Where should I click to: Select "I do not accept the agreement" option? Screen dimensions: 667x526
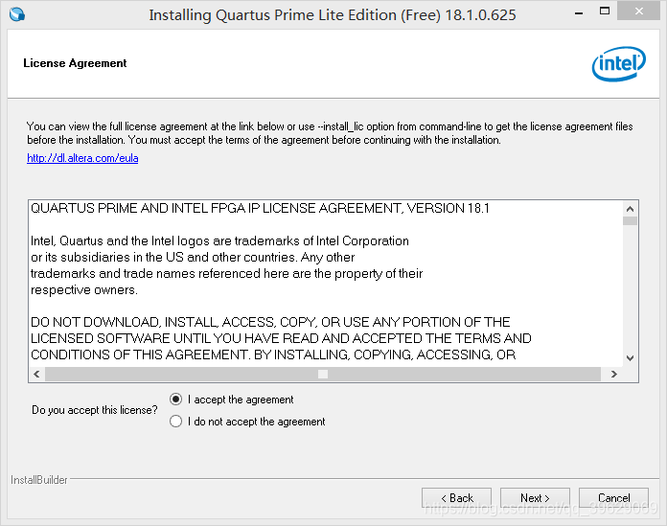tap(175, 422)
